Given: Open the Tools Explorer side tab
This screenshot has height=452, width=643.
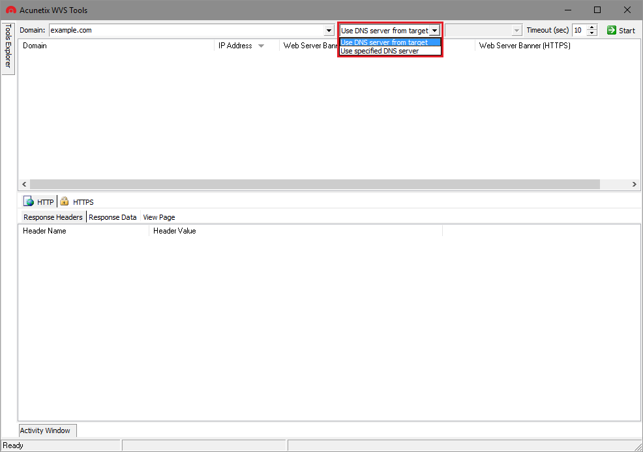Looking at the screenshot, I should (x=8, y=48).
